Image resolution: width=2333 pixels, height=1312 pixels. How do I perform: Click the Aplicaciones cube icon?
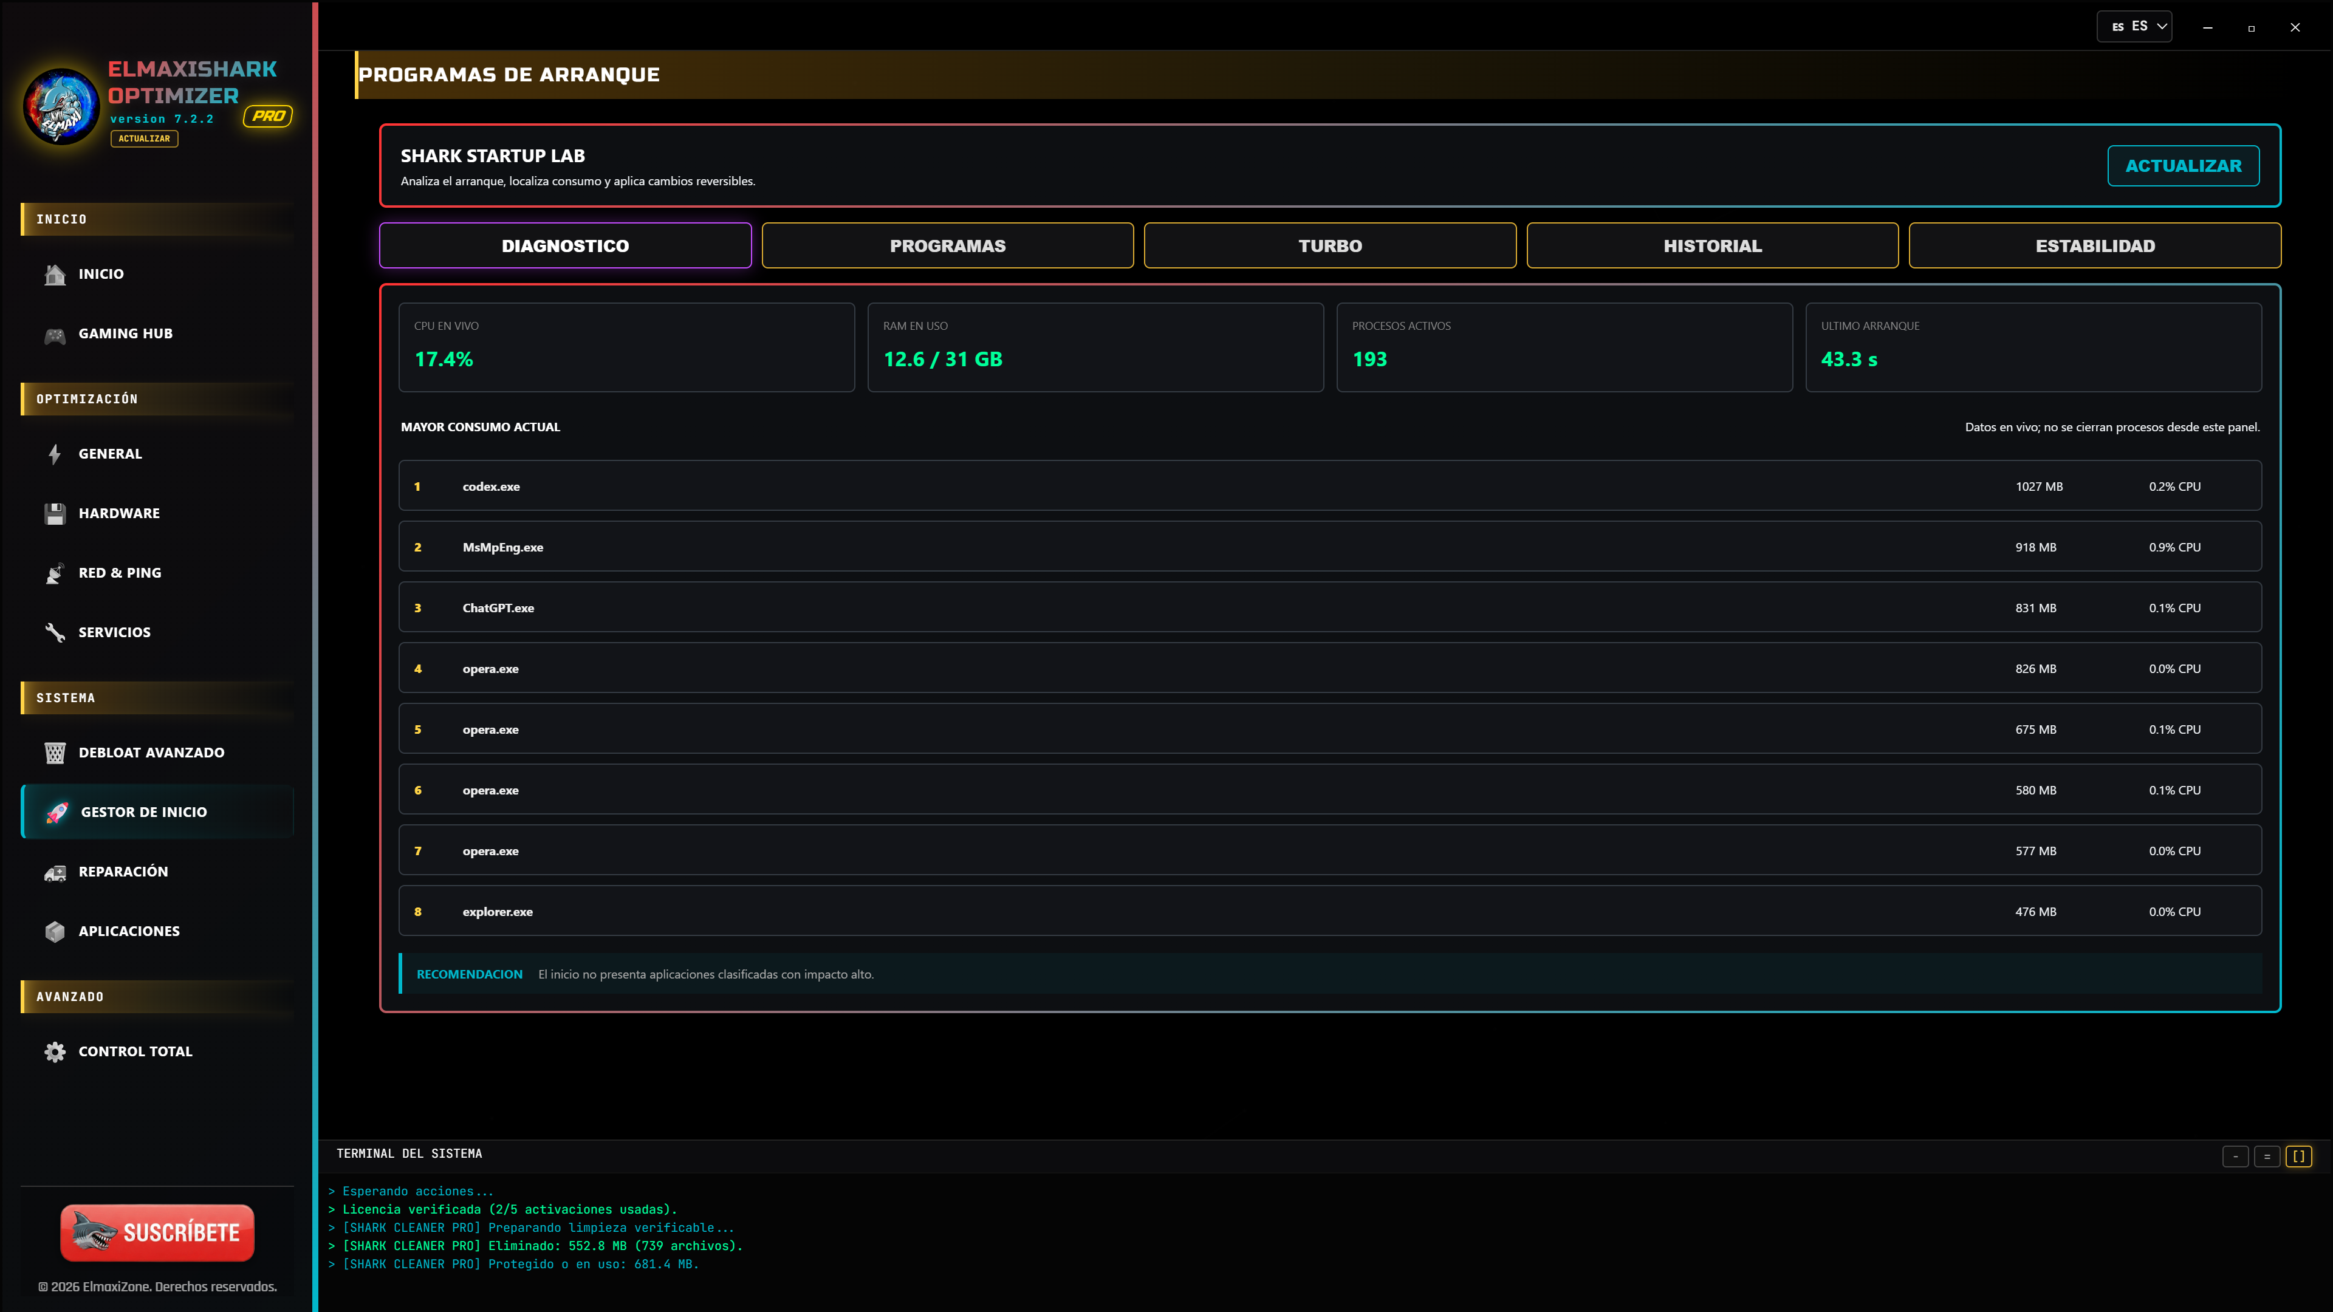click(x=55, y=931)
